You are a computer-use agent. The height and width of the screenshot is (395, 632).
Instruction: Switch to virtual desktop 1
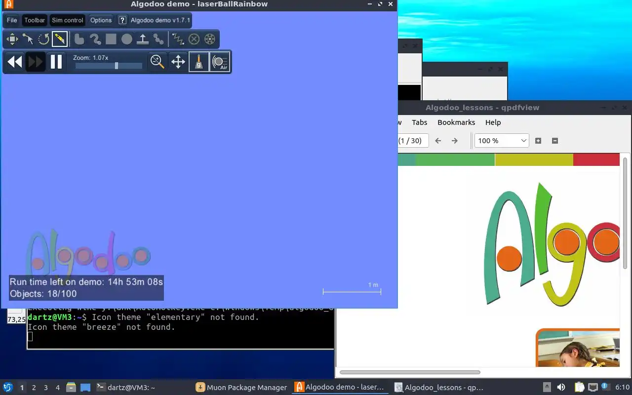[x=22, y=388]
